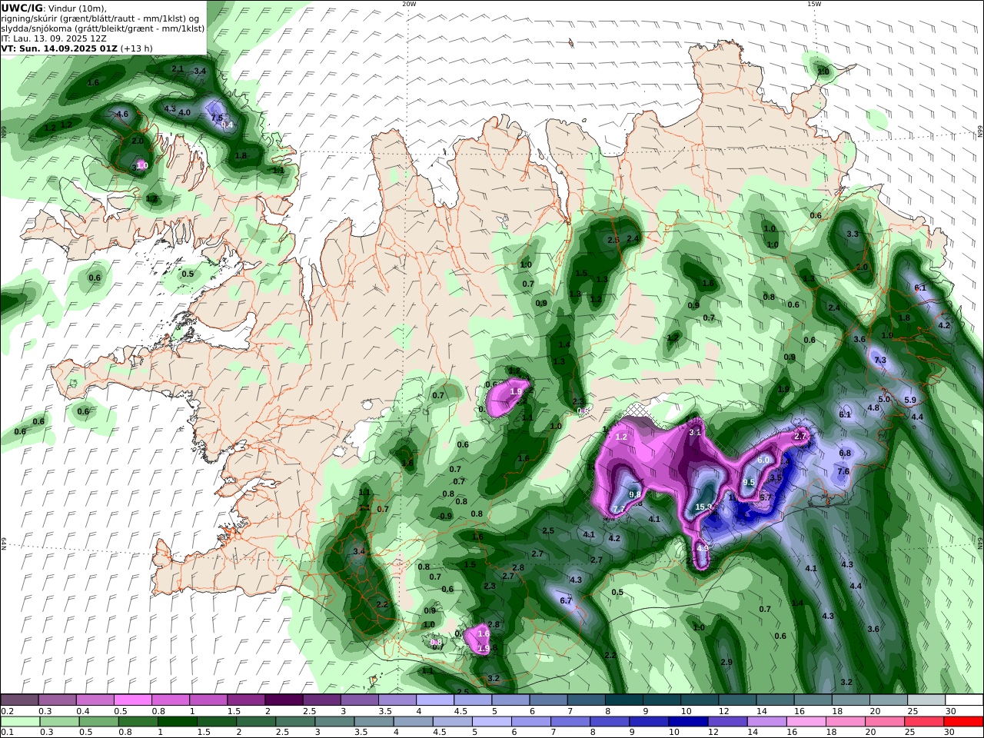Click the dusky purple 0.2 swatch in upper legend row
The height and width of the screenshot is (738, 984).
pyautogui.click(x=20, y=700)
